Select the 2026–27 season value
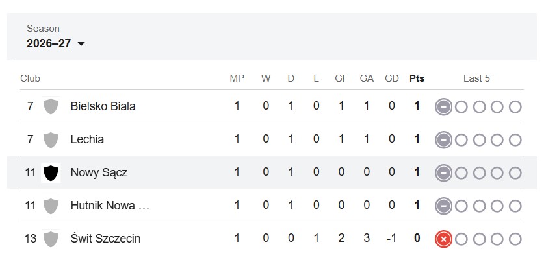The image size is (546, 273). click(49, 43)
